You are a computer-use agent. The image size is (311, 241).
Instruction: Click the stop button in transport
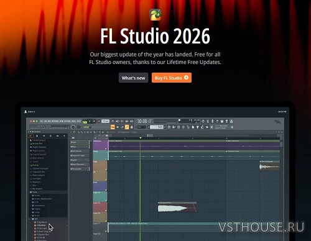click(94, 121)
